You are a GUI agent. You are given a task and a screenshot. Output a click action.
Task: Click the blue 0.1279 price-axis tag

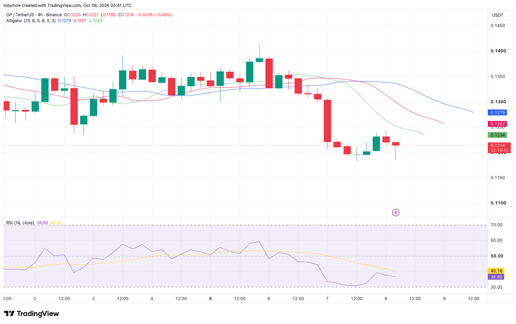[x=497, y=113]
